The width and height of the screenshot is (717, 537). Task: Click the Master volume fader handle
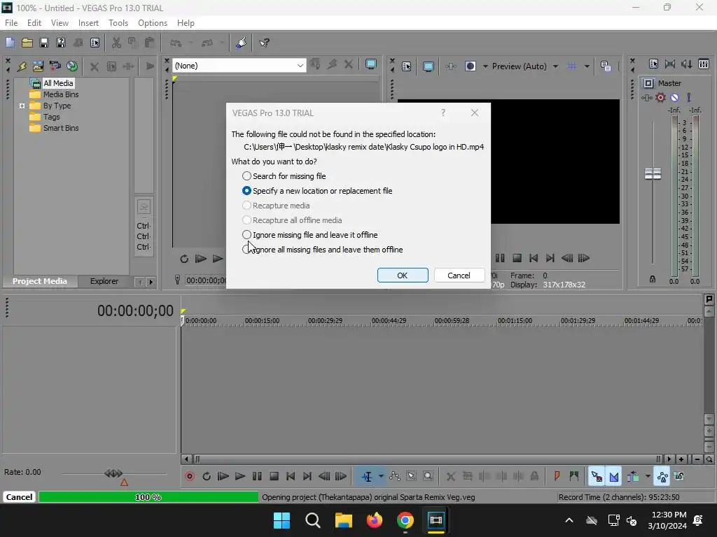653,173
